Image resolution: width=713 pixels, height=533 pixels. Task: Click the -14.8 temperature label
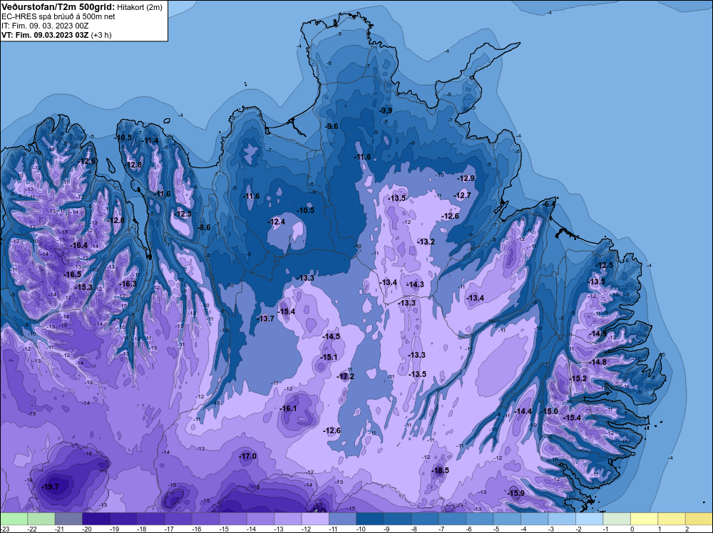point(597,362)
